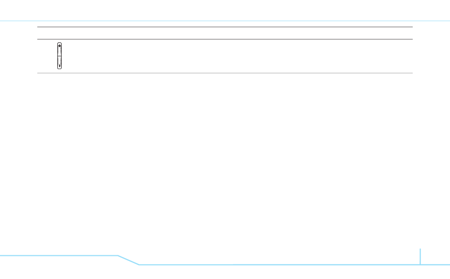Click the divider line in the rocker's middle
Image resolution: width=450 pixels, height=279 pixels.
click(59, 56)
